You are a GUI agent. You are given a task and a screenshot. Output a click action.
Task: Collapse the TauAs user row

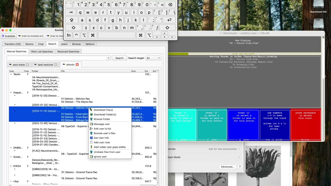click(11, 74)
